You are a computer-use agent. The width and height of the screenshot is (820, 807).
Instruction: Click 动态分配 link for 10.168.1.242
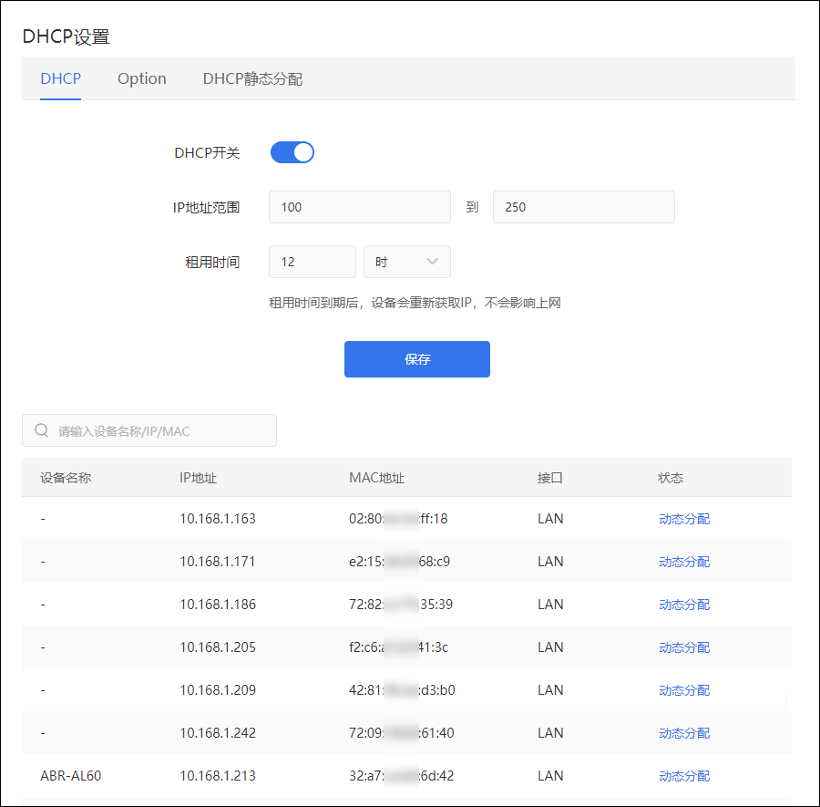click(683, 733)
